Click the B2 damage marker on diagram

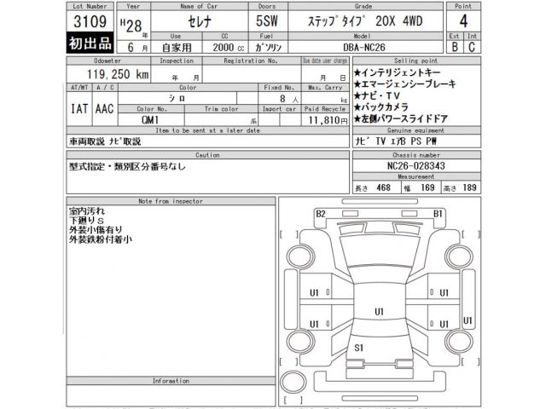tap(321, 213)
